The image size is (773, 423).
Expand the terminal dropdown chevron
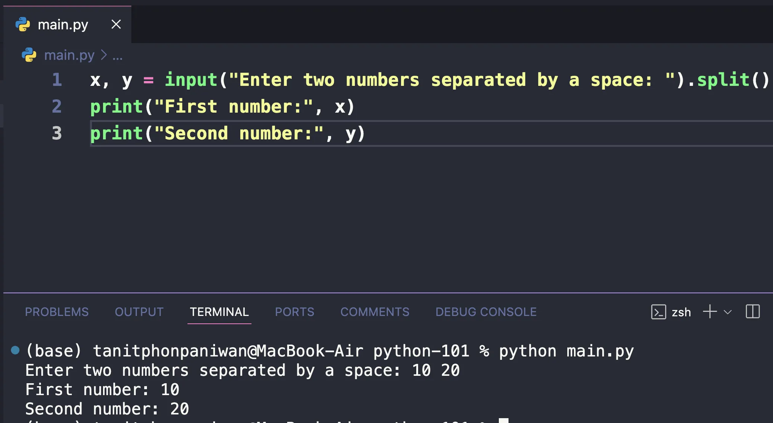pos(727,311)
